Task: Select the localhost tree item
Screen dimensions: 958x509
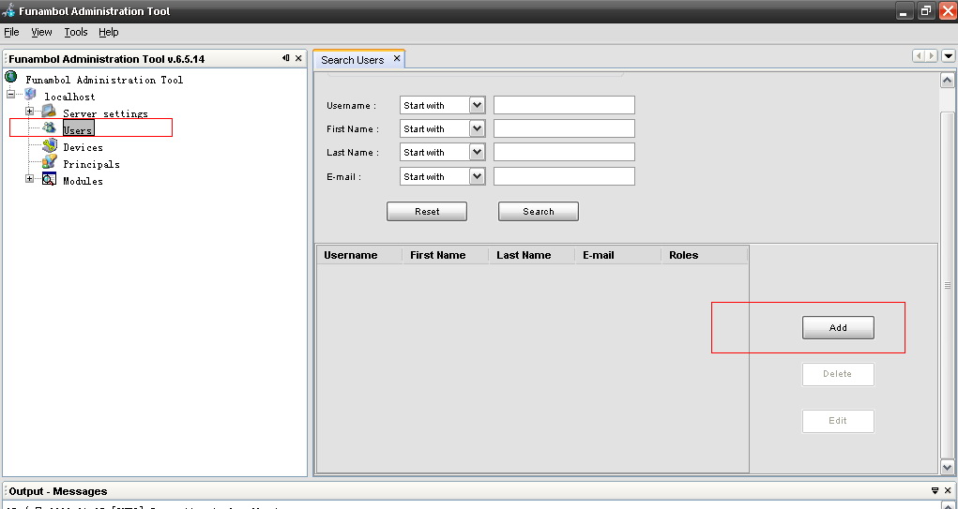Action: (69, 97)
